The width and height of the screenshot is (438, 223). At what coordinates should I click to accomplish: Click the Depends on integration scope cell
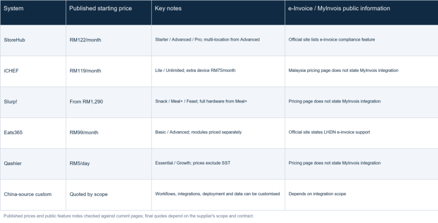coord(362,195)
